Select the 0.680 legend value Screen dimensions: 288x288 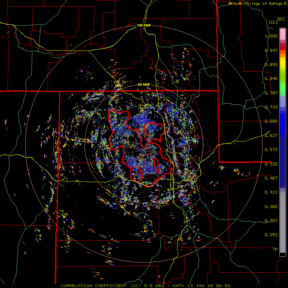[x=271, y=121]
